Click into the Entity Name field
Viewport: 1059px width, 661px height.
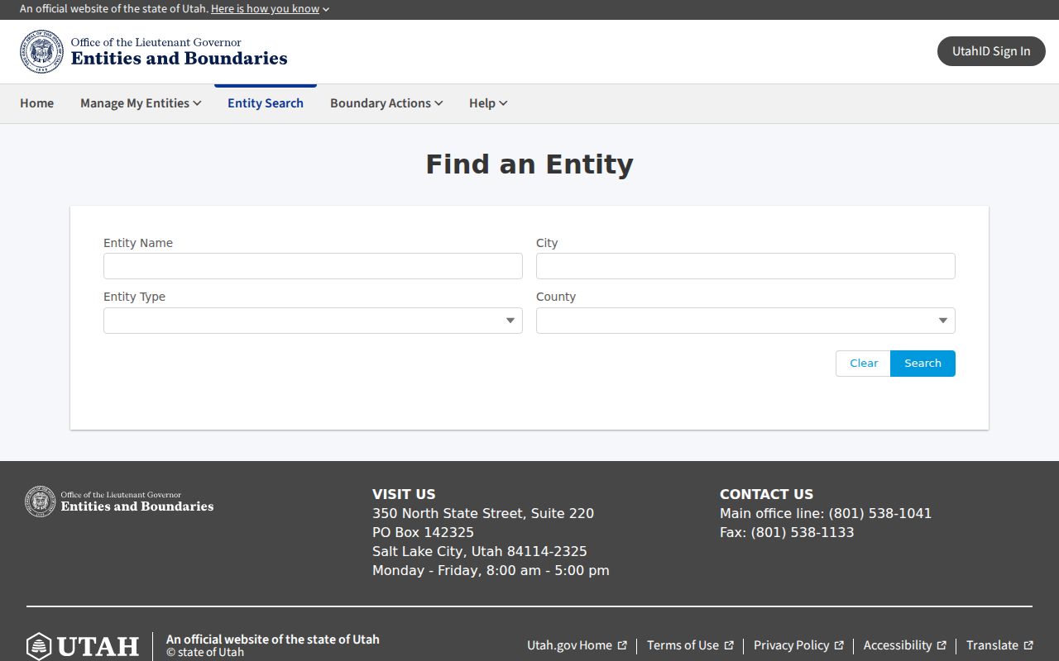[313, 266]
